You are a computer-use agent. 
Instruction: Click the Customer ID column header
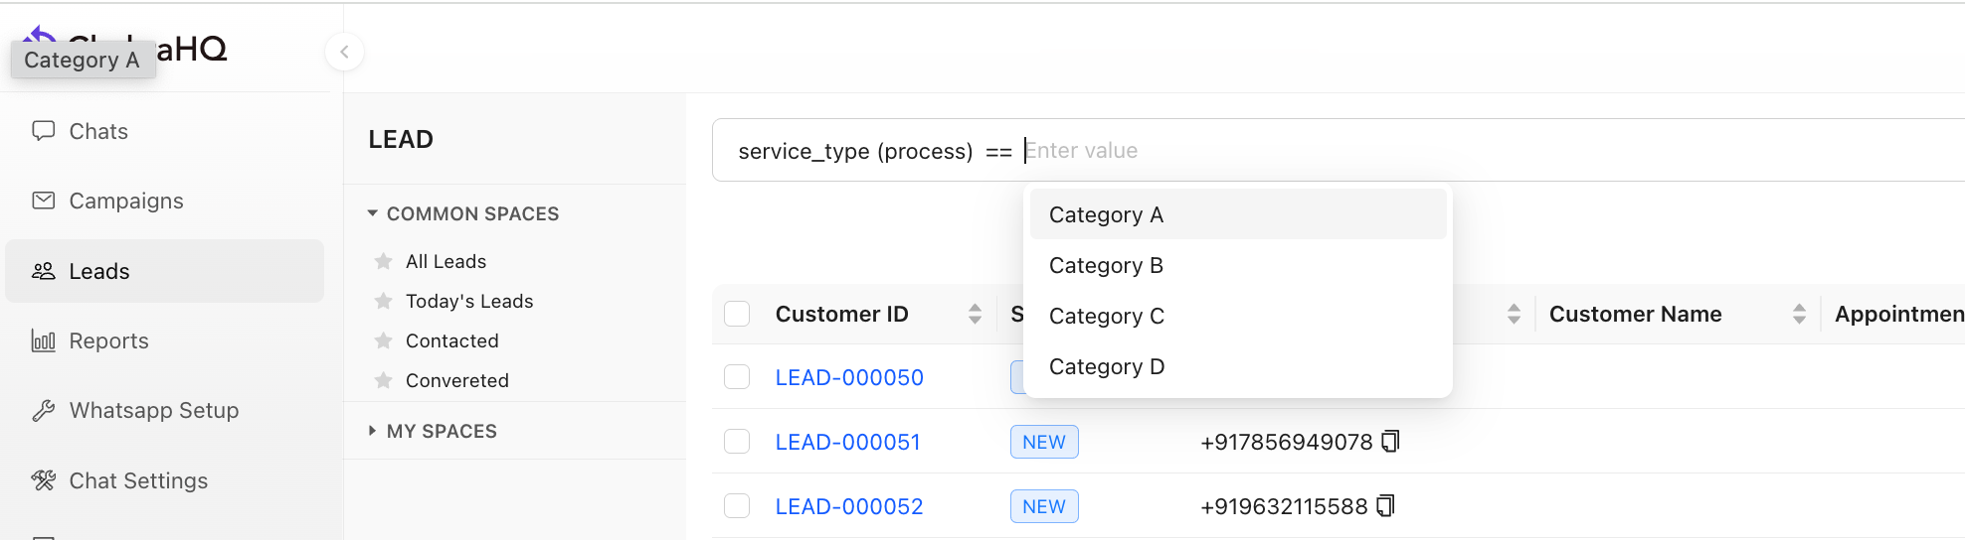(x=841, y=314)
